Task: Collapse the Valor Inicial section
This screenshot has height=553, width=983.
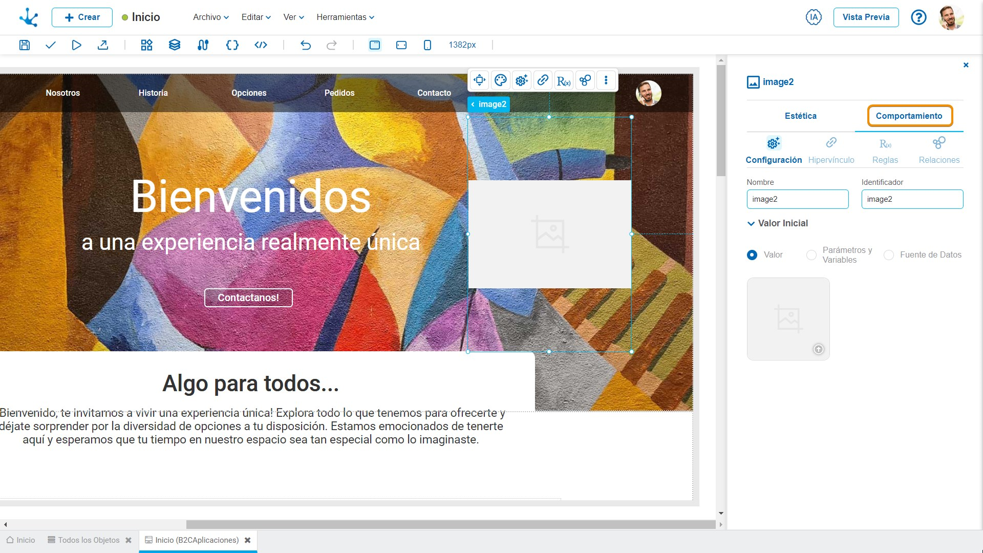Action: (x=751, y=224)
